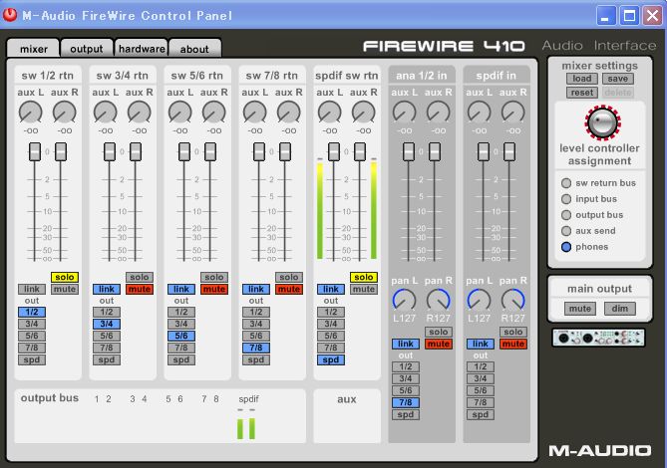The height and width of the screenshot is (468, 667).
Task: Unmute the sw 7/8 rtn channel
Action: (289, 289)
